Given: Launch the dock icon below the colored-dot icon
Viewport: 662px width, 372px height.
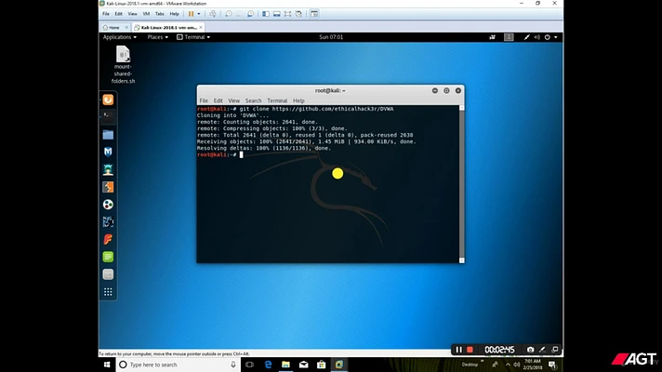Looking at the screenshot, I should 108,222.
